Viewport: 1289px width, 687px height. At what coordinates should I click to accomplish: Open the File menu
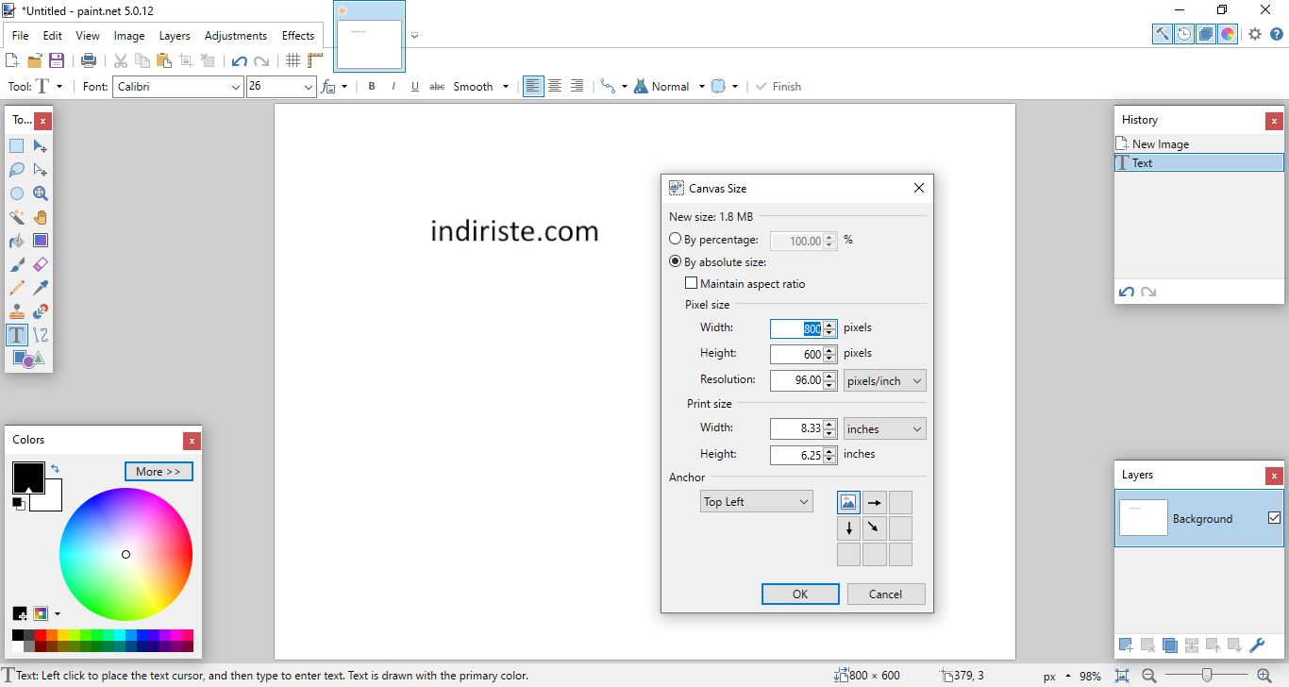tap(20, 36)
